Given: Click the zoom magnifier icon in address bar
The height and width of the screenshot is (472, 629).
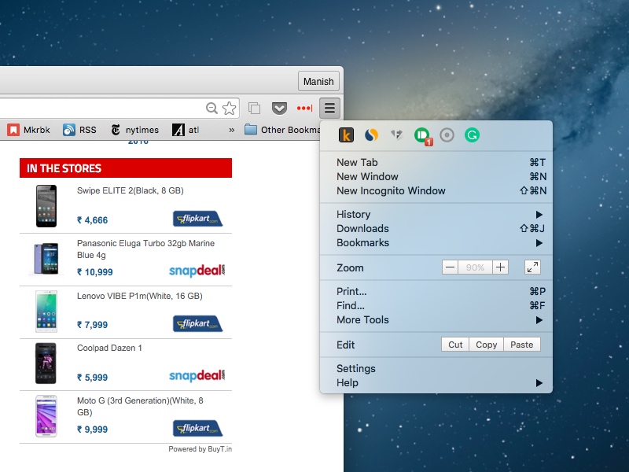Looking at the screenshot, I should pos(212,108).
